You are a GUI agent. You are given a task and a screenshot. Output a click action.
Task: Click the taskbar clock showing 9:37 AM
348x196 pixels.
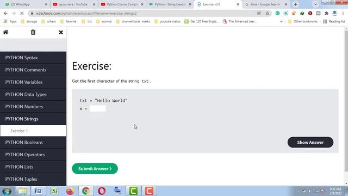coord(335,191)
